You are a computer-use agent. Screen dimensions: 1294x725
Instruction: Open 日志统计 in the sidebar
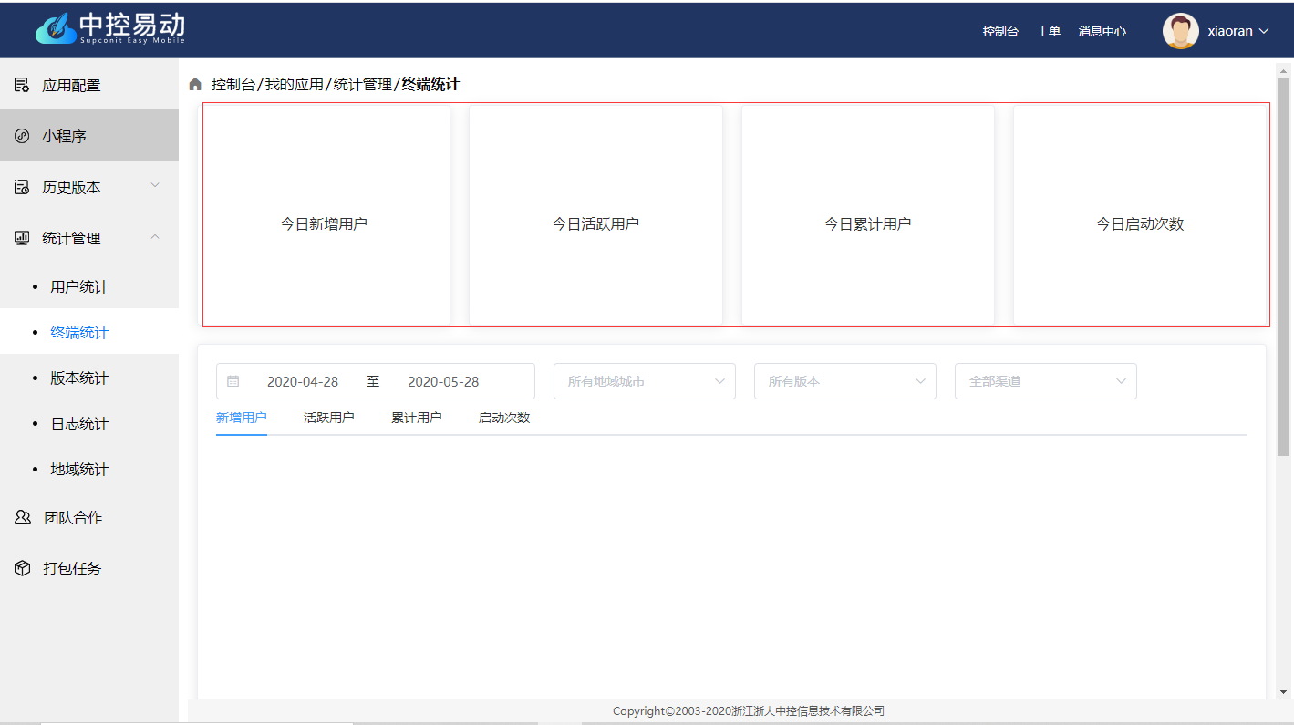pos(89,423)
